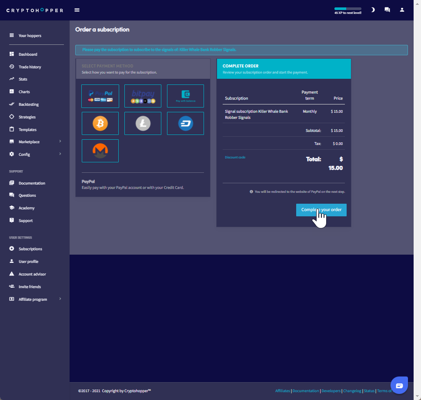421x400 pixels.
Task: Click Complete your order button
Action: 321,210
